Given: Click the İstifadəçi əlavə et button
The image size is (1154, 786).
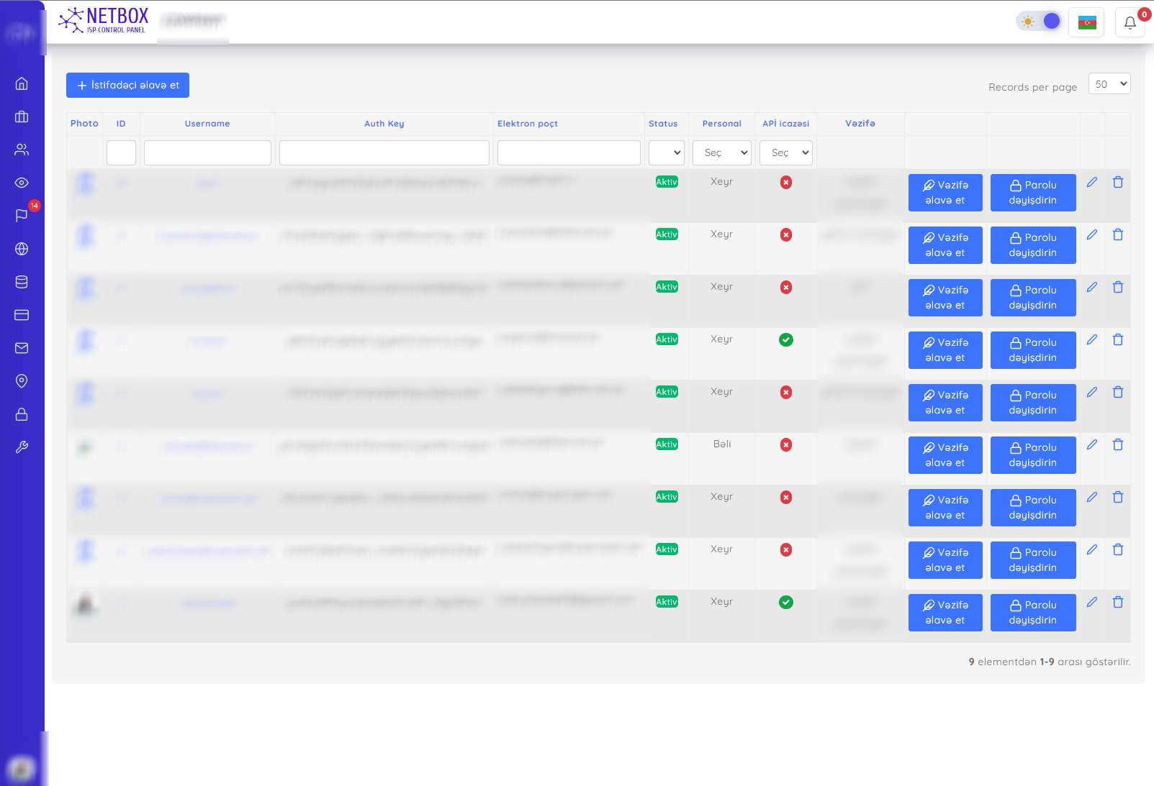Looking at the screenshot, I should [x=127, y=85].
